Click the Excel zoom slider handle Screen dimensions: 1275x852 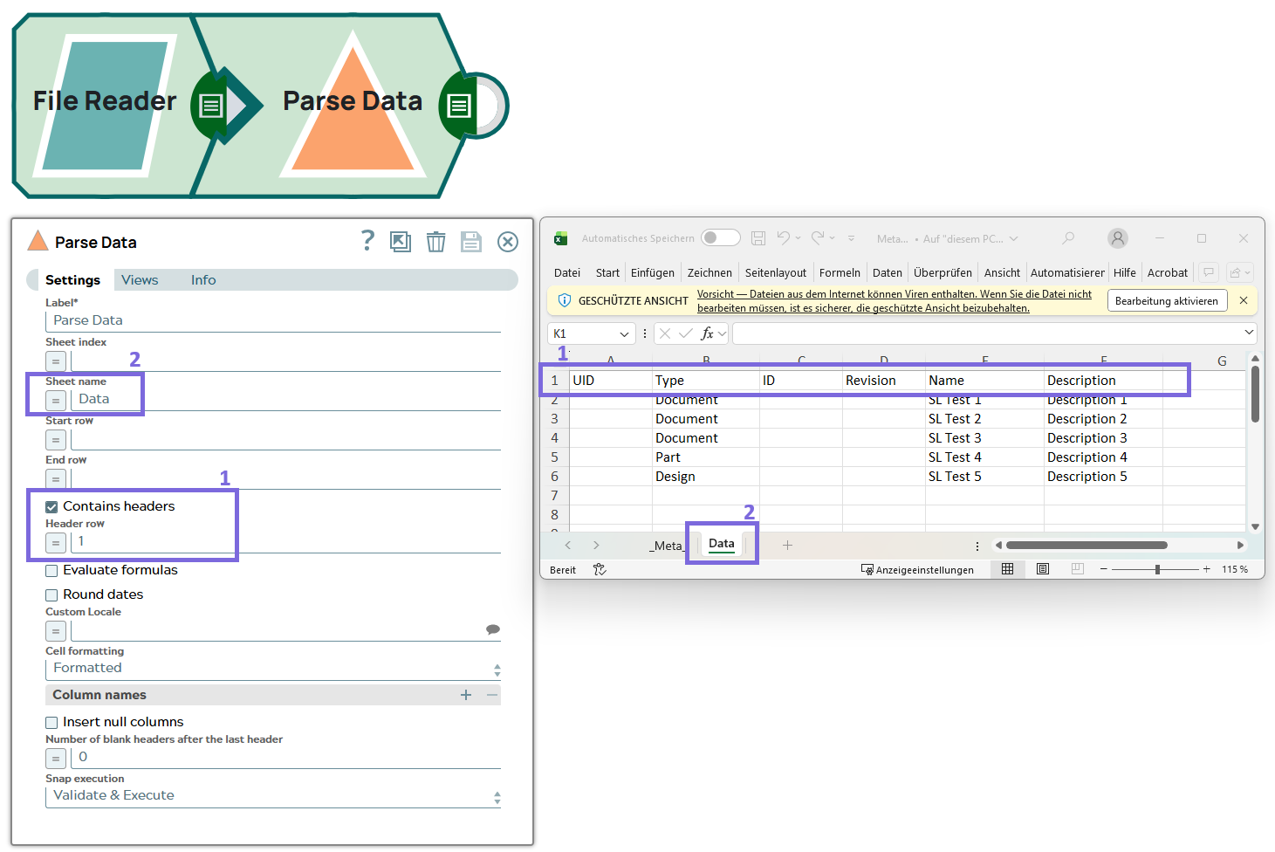[x=1157, y=569]
